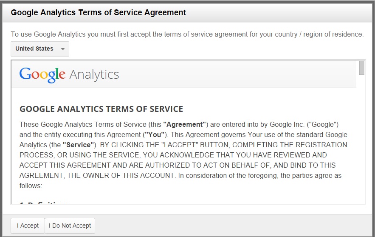Click the bold "Service" term in paragraph
This screenshot has width=375, height=237.
(78, 145)
